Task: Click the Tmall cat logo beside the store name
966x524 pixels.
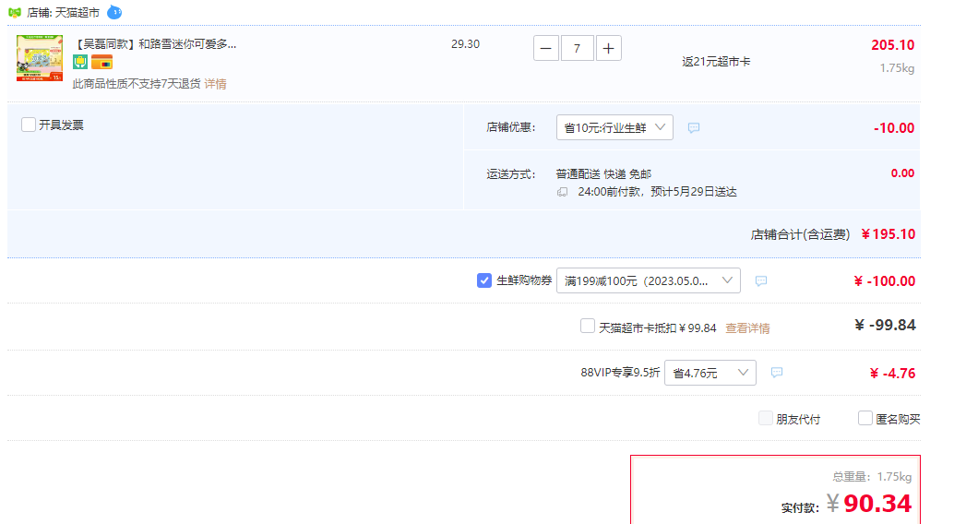Action: (14, 12)
